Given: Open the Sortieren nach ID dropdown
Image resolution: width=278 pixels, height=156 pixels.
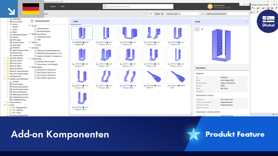Looking at the screenshot, I should click(x=189, y=14).
